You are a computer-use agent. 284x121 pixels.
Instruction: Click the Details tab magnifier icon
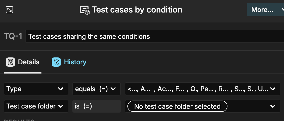[x=10, y=62]
